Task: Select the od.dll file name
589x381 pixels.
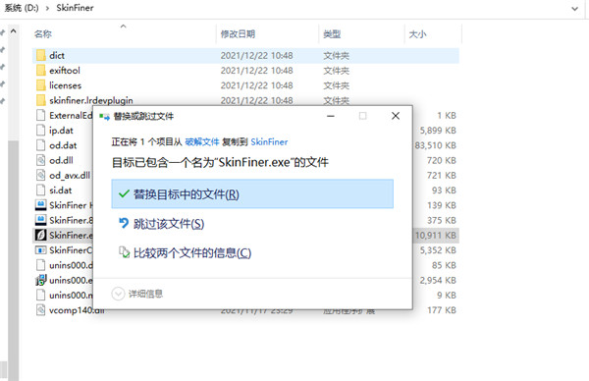Action: click(61, 160)
